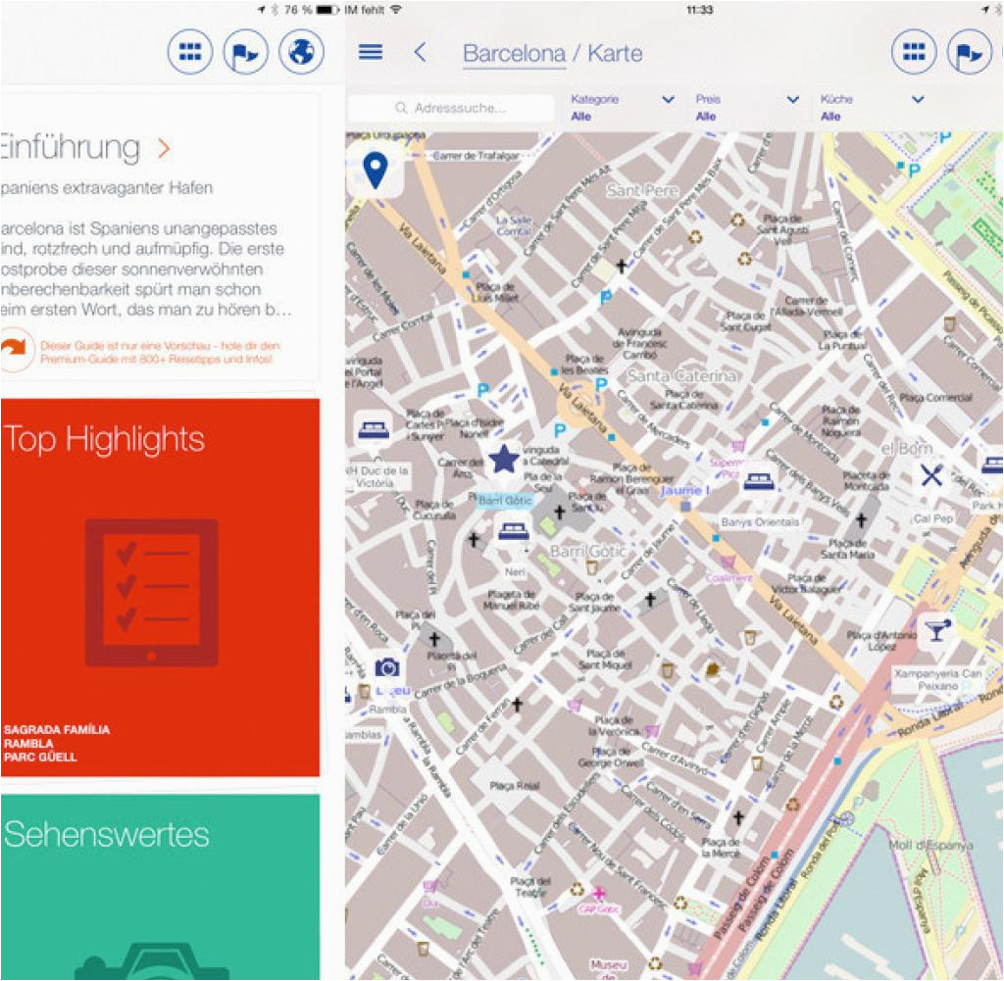
Task: Open Einführung via the orange chevron
Action: pos(165,149)
